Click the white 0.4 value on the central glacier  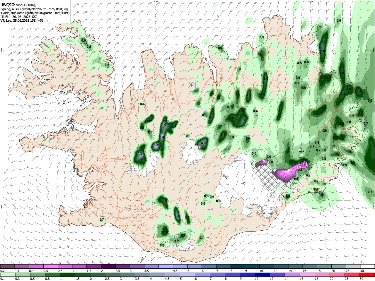[x=198, y=147]
